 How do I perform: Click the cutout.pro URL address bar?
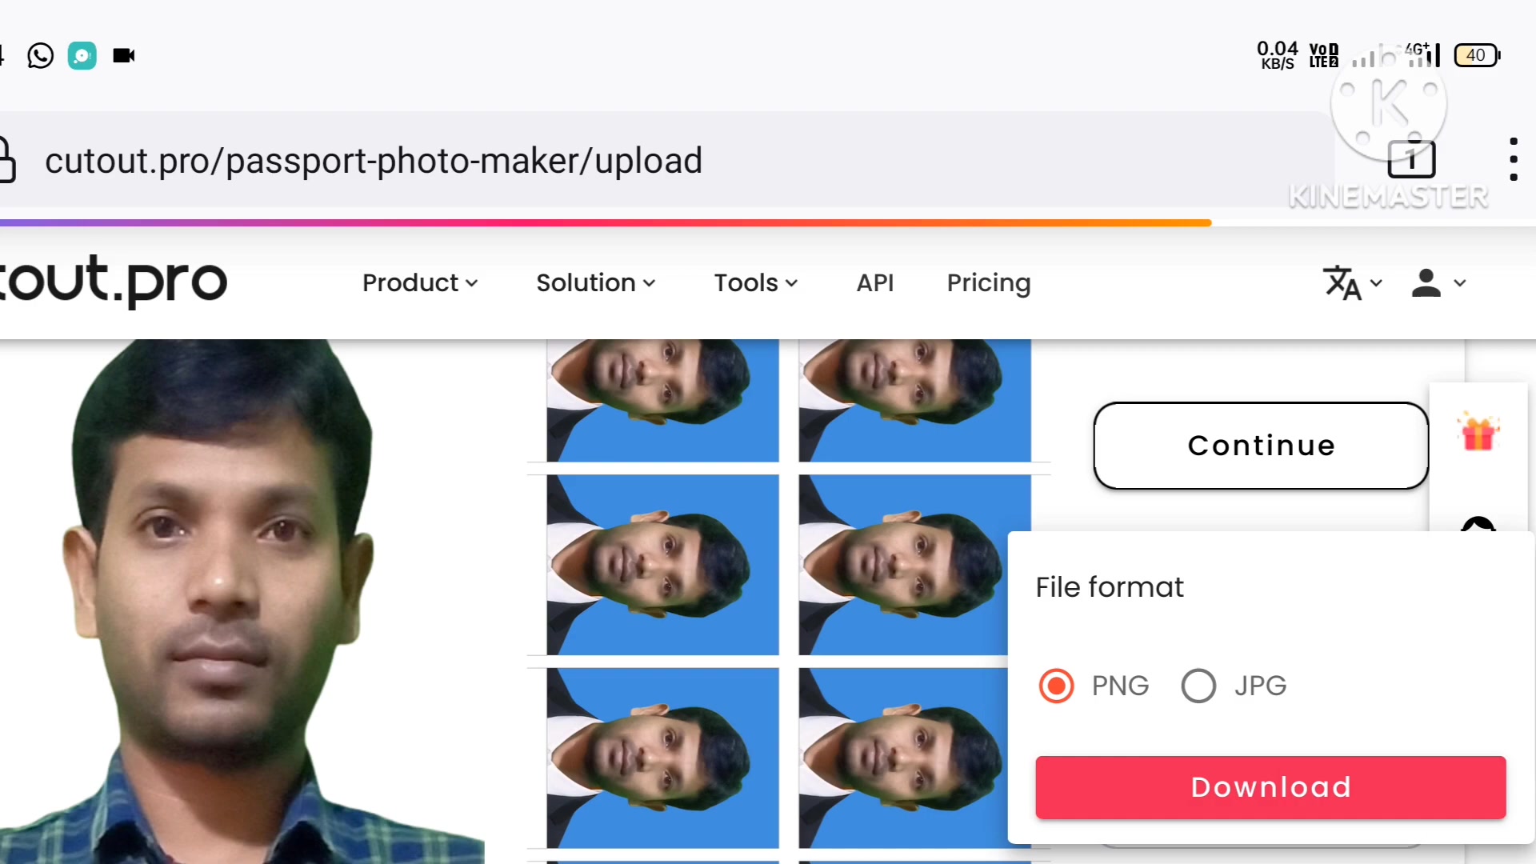pos(374,161)
